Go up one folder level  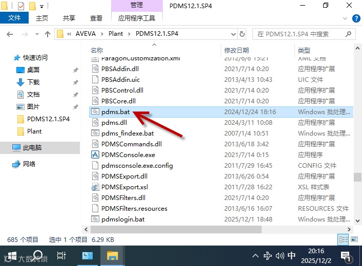click(x=48, y=34)
